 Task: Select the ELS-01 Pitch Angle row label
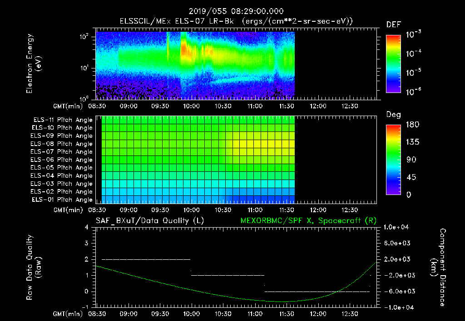click(62, 199)
